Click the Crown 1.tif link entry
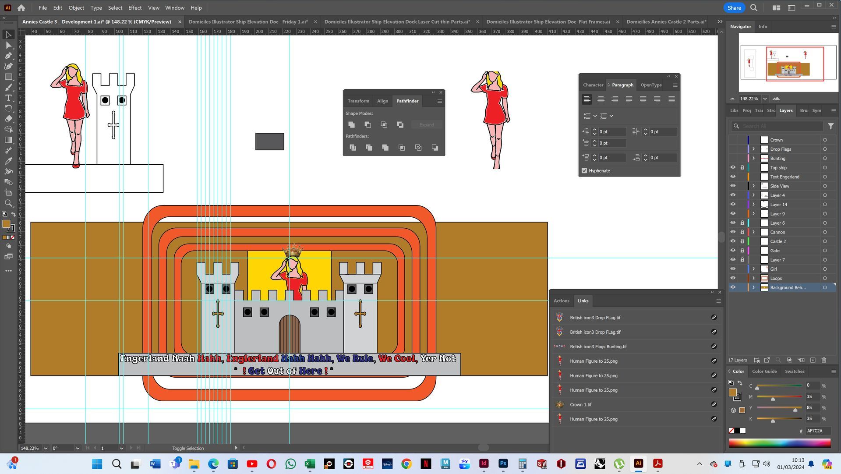The image size is (841, 474). pos(581,405)
